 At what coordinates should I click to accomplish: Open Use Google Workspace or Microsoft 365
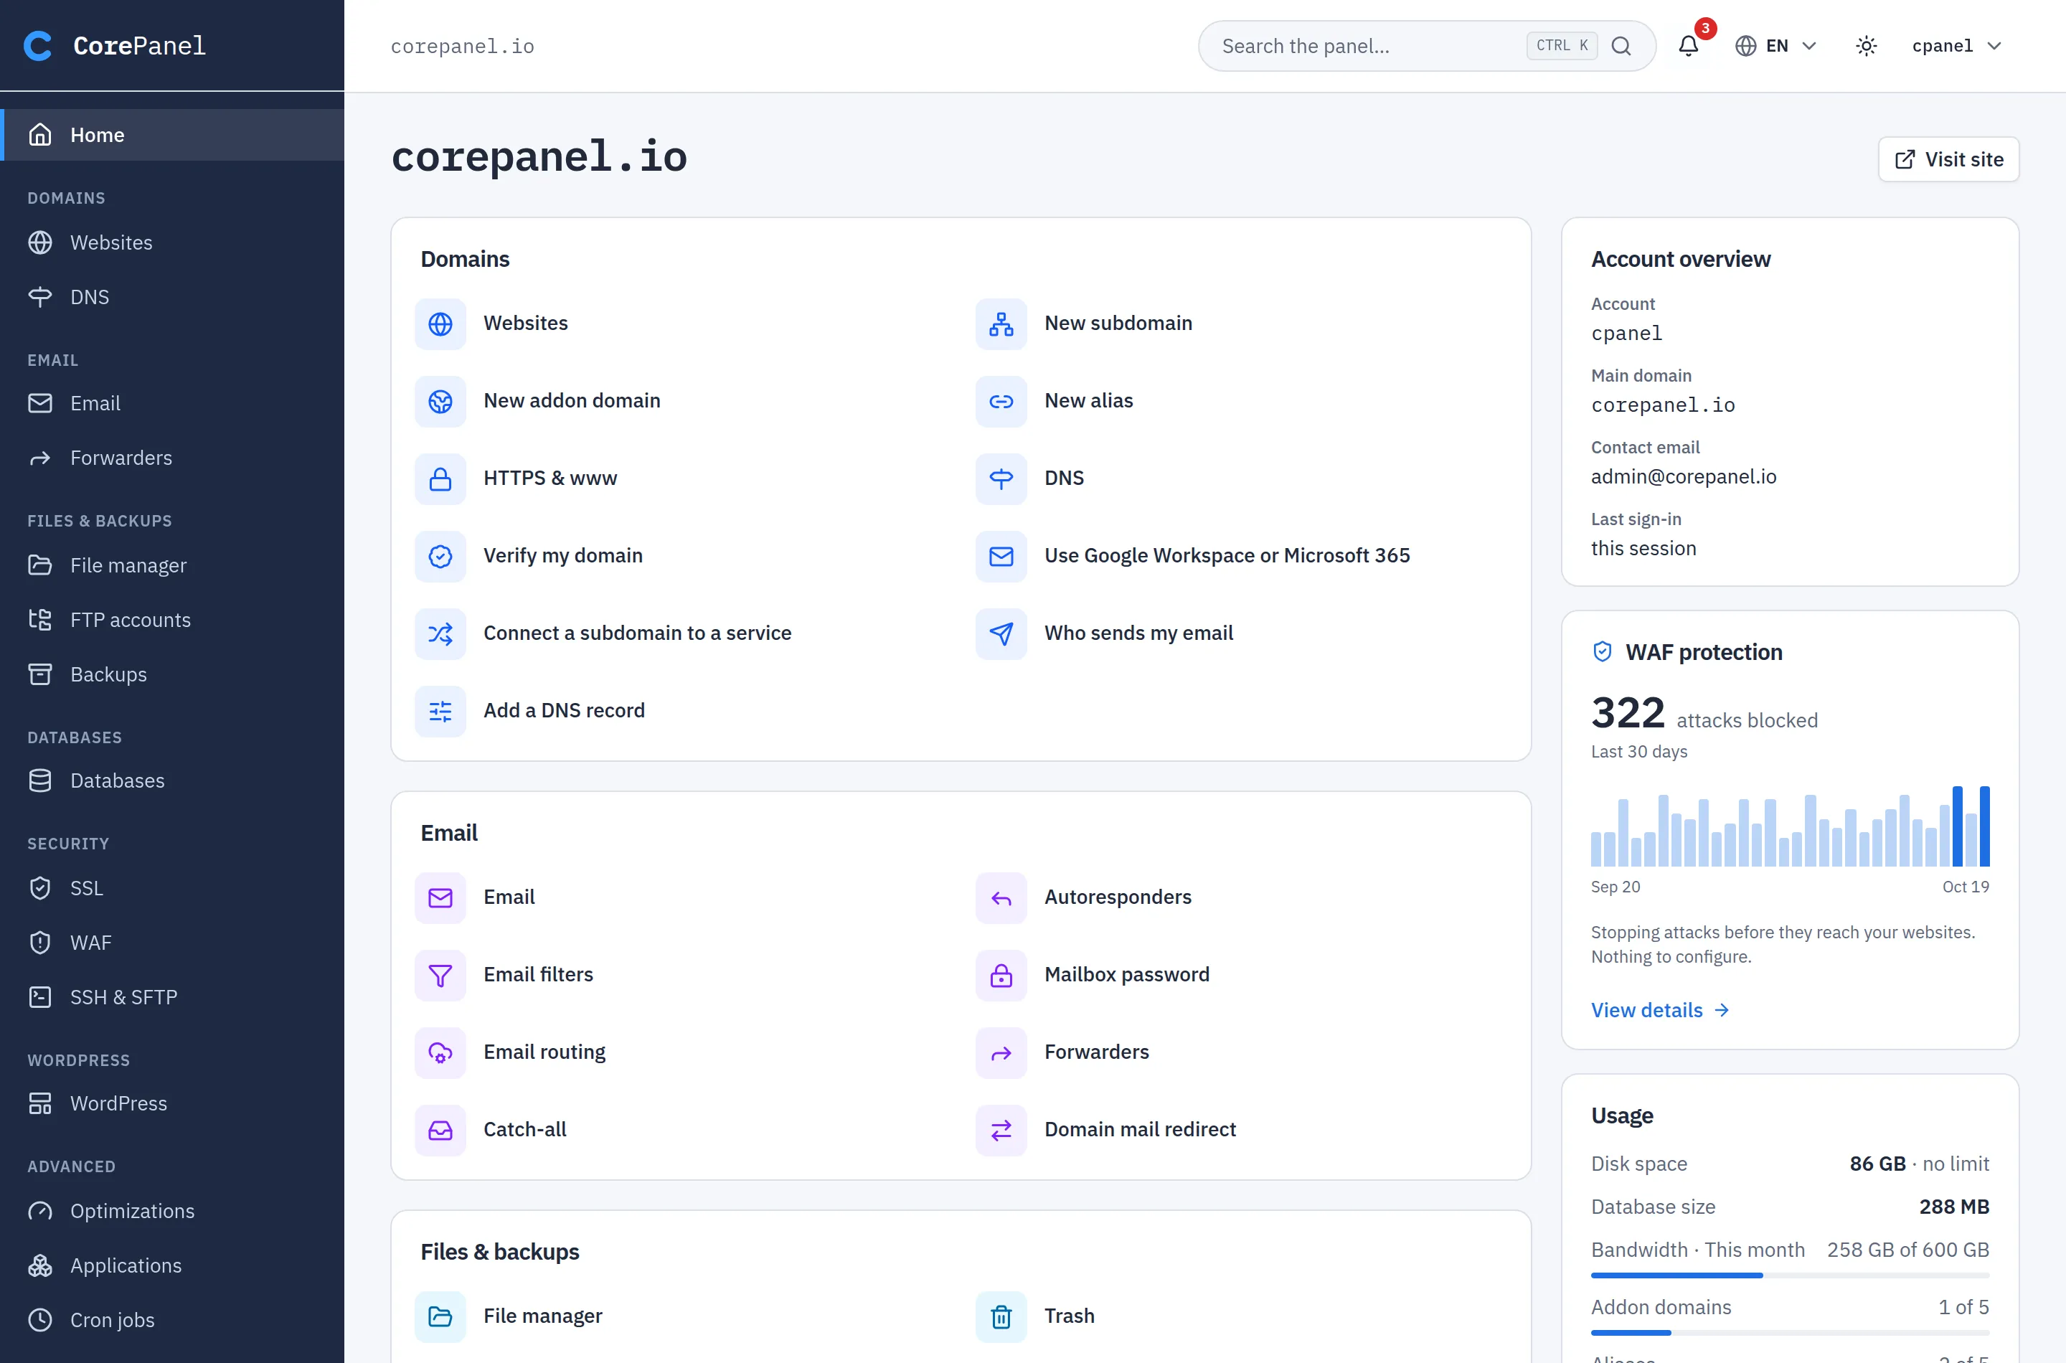pyautogui.click(x=1227, y=555)
